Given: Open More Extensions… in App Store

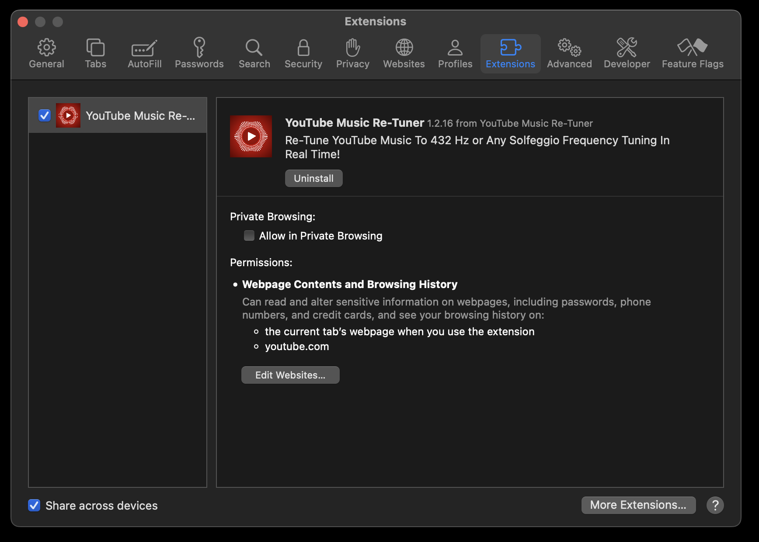Looking at the screenshot, I should 638,505.
